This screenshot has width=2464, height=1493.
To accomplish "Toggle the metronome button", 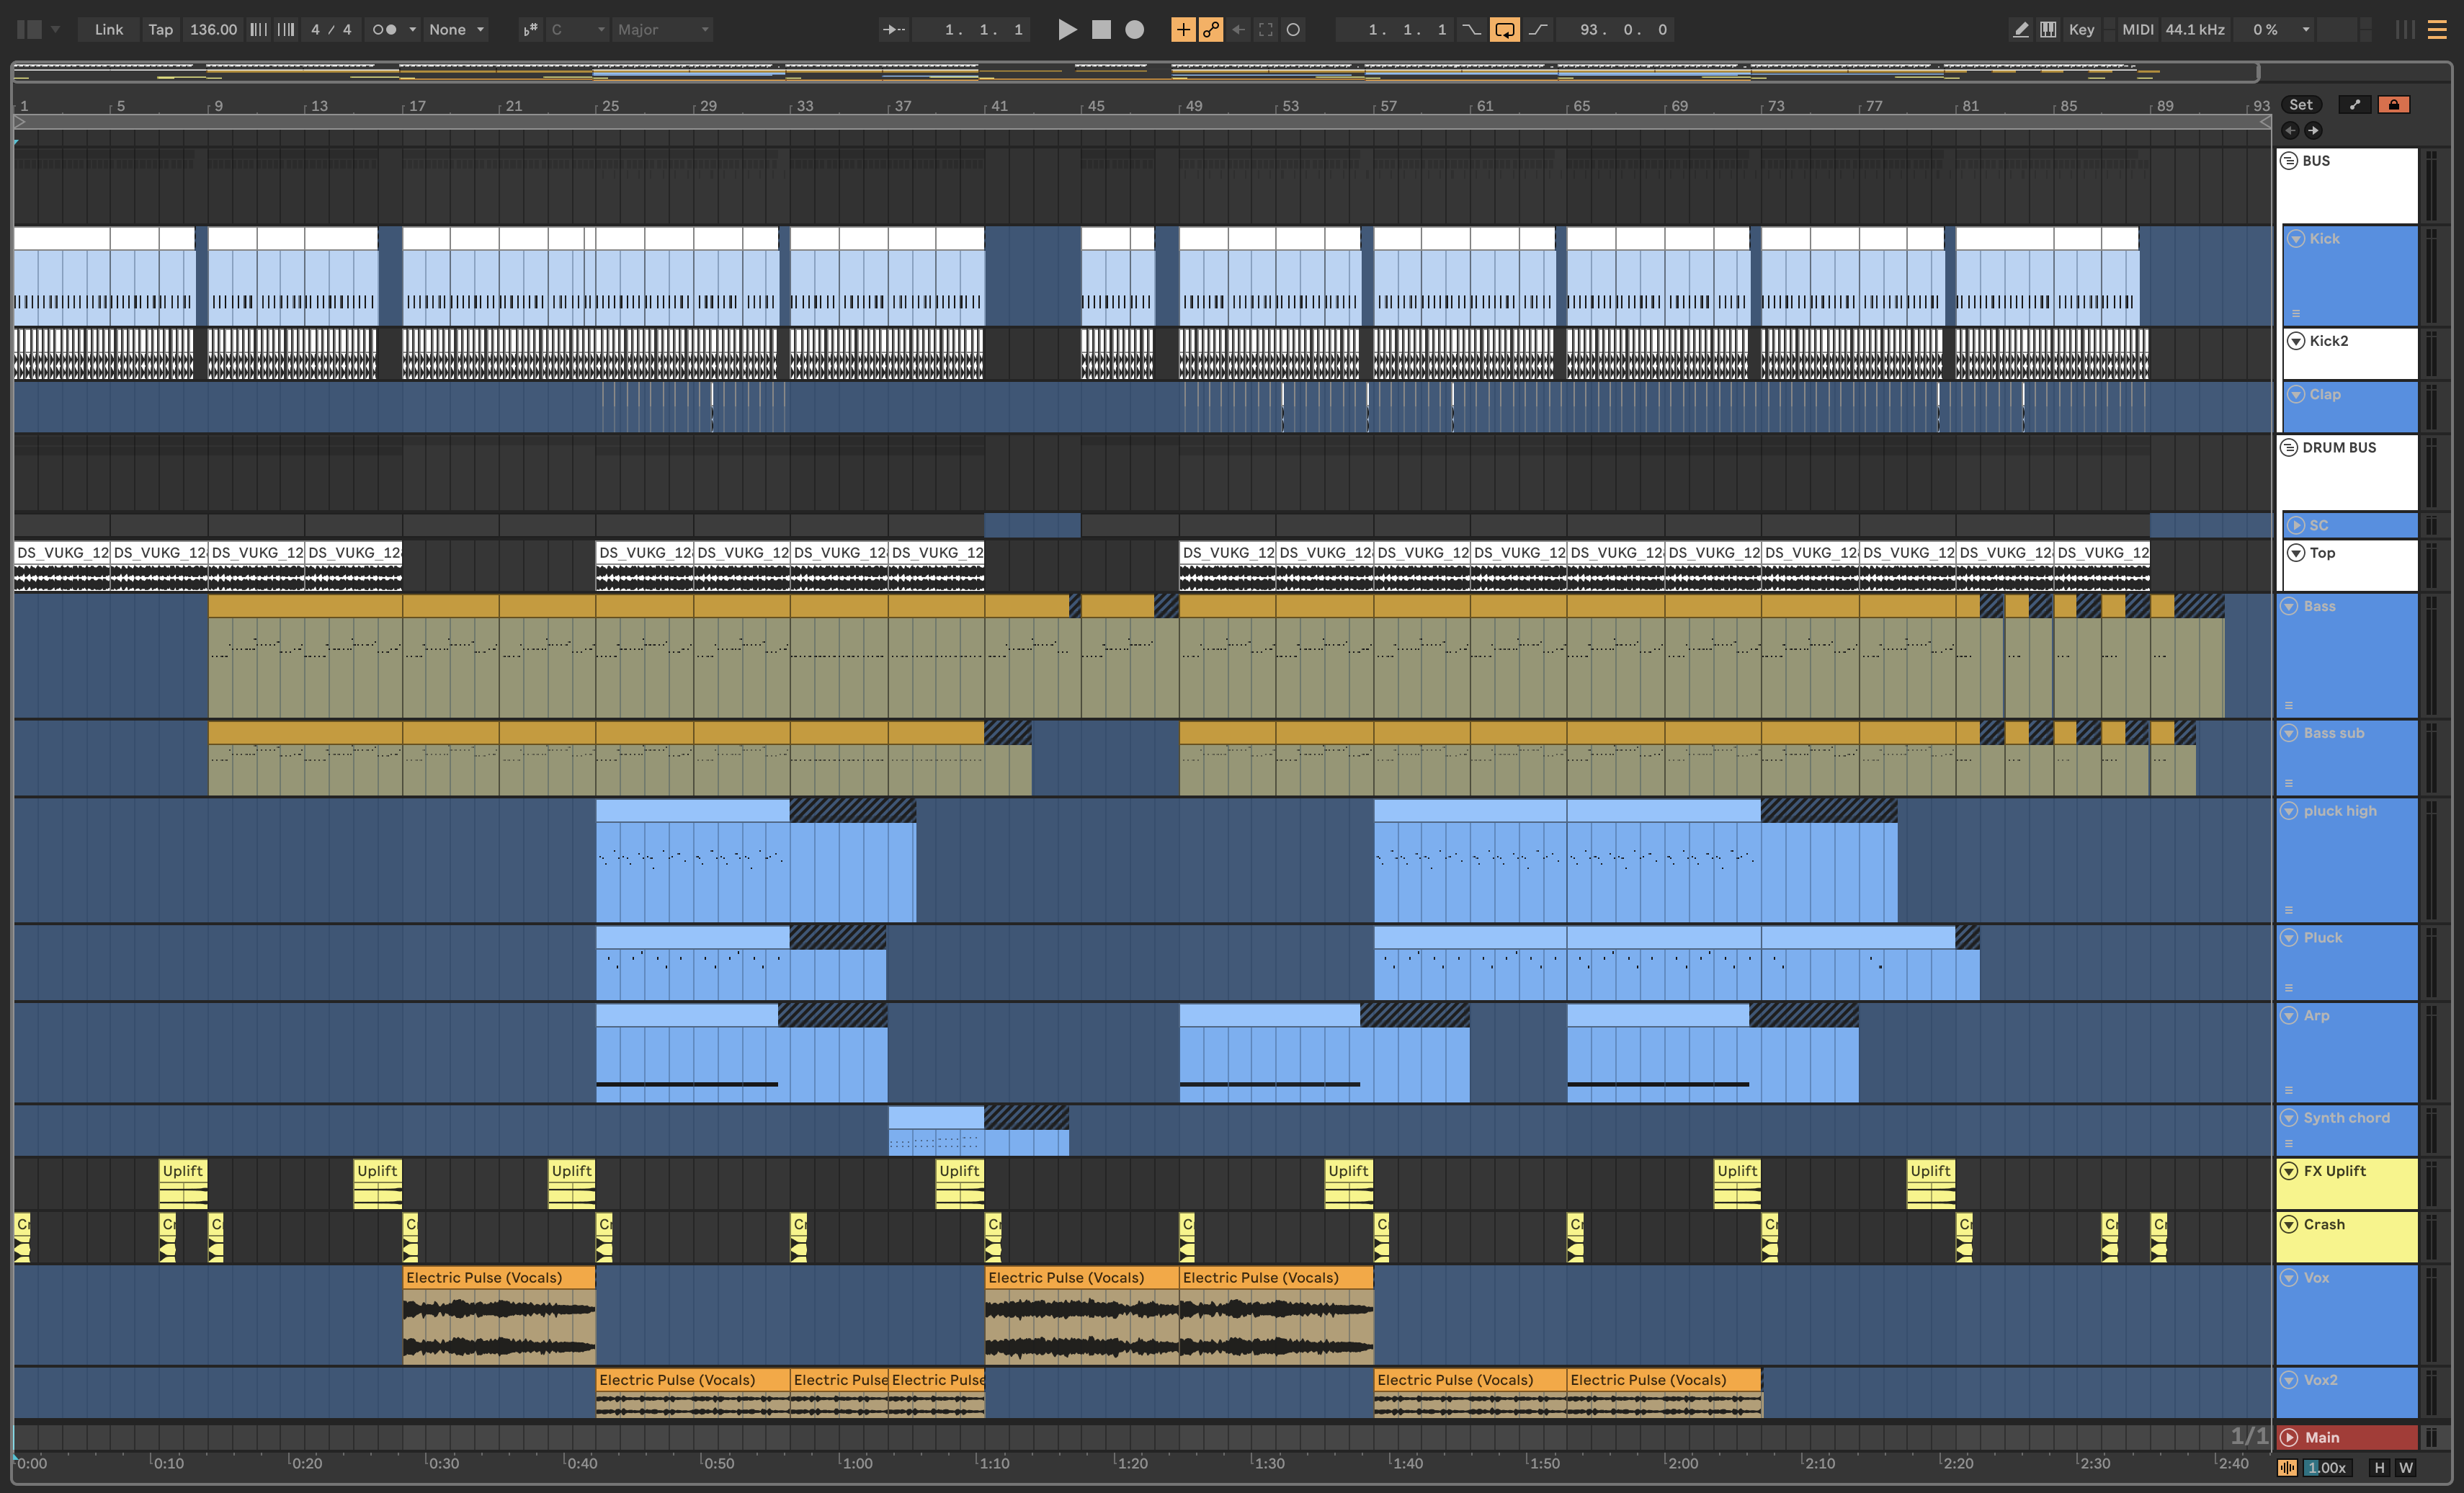I will [384, 30].
